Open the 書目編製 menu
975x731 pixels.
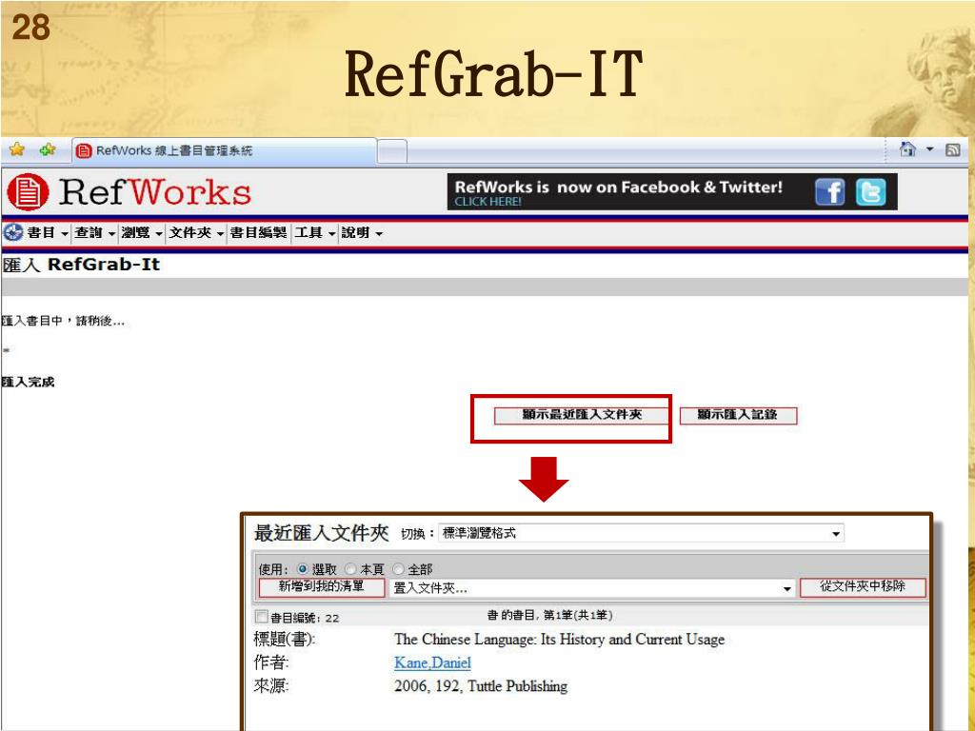click(x=258, y=233)
